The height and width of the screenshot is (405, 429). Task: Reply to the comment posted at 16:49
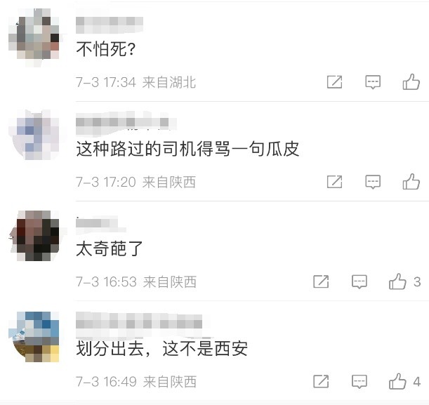tap(359, 381)
